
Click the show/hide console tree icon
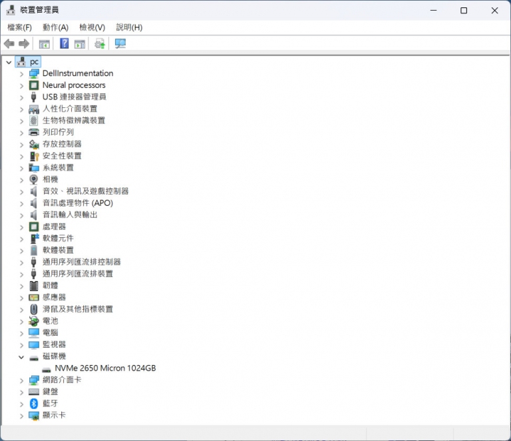(45, 44)
